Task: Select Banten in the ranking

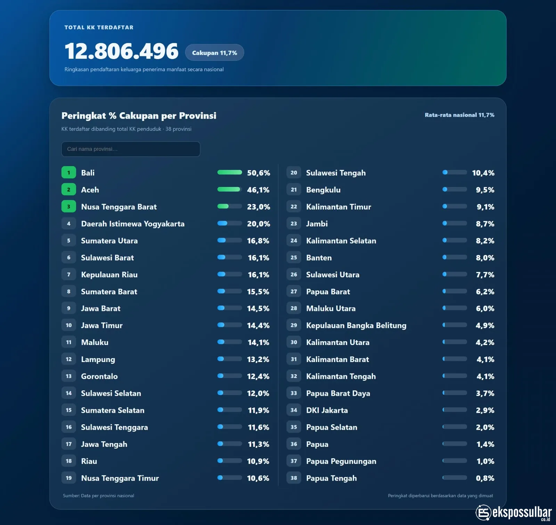Action: [x=319, y=258]
